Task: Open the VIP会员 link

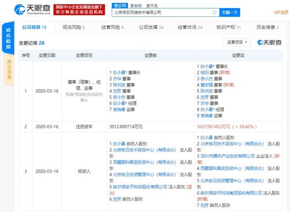Action: tap(281, 12)
